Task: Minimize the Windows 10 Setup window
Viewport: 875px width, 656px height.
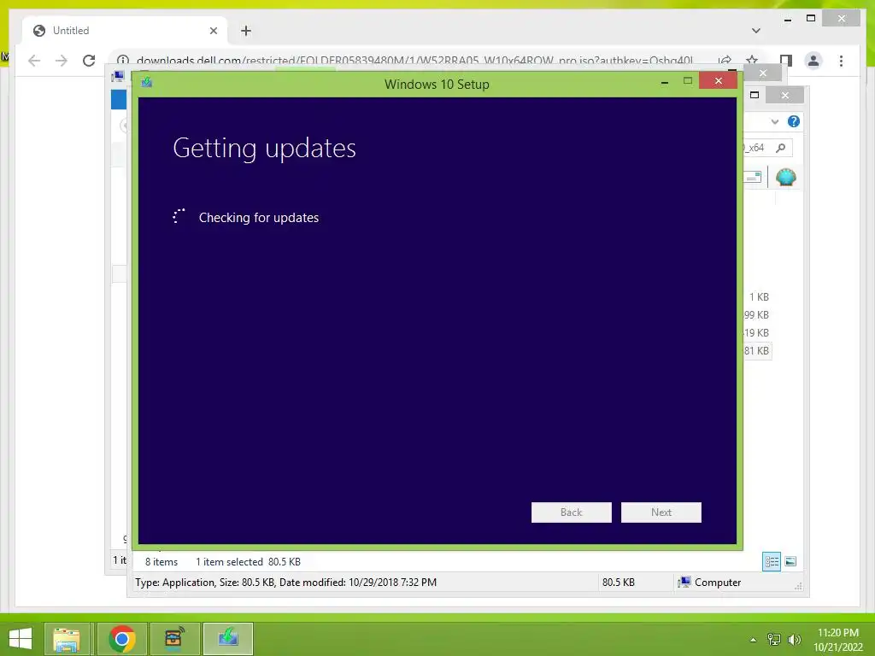Action: pyautogui.click(x=664, y=82)
